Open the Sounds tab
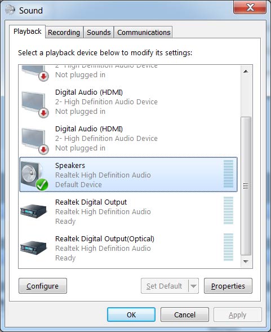Viewport: 271px width, 332px height. 99,33
